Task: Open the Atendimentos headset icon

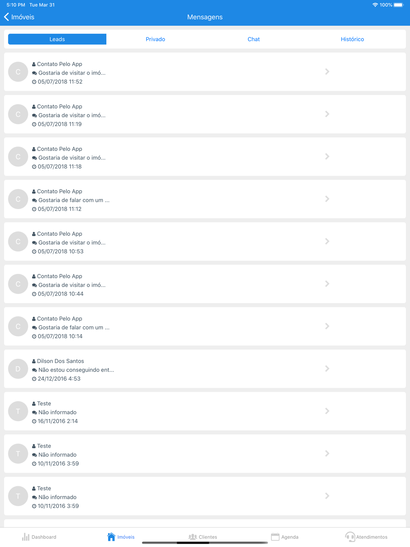Action: 350,537
